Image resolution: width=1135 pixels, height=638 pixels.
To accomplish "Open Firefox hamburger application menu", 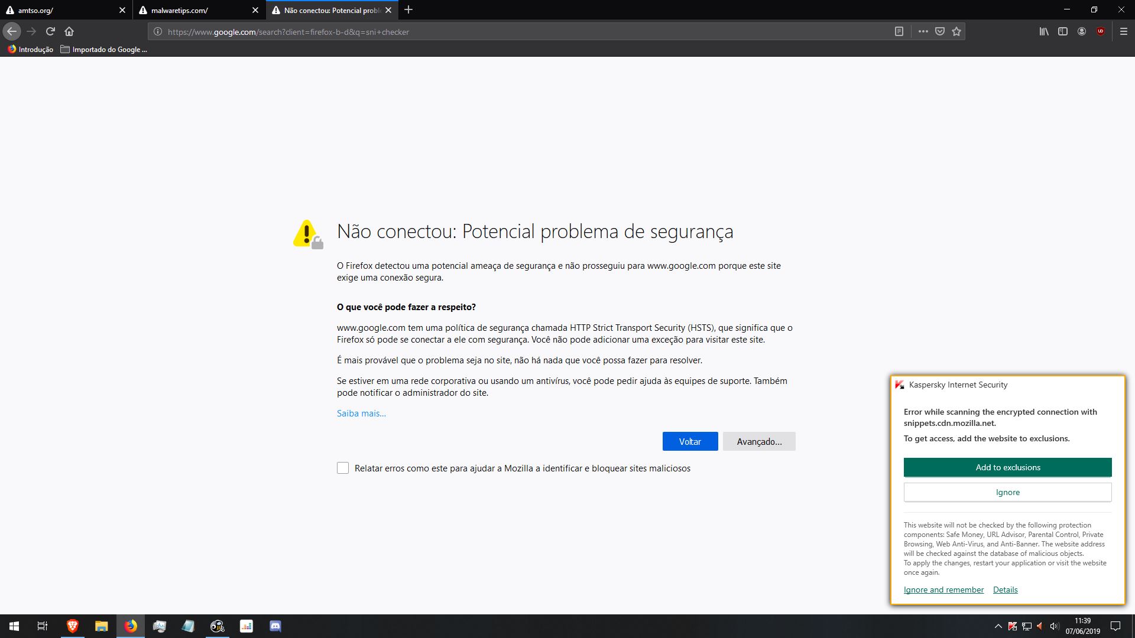I will (x=1124, y=31).
